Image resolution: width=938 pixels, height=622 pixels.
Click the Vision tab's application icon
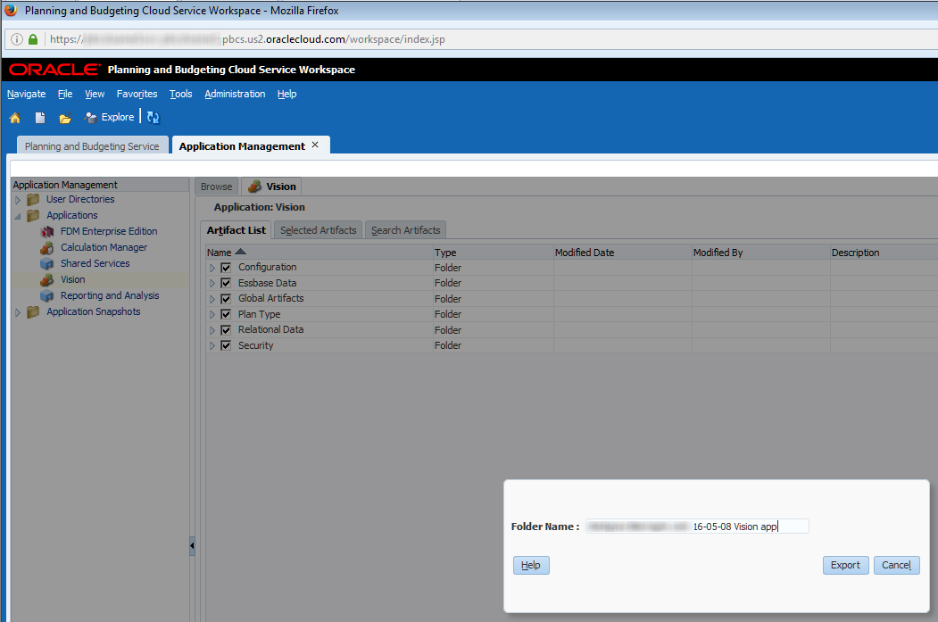pyautogui.click(x=255, y=187)
